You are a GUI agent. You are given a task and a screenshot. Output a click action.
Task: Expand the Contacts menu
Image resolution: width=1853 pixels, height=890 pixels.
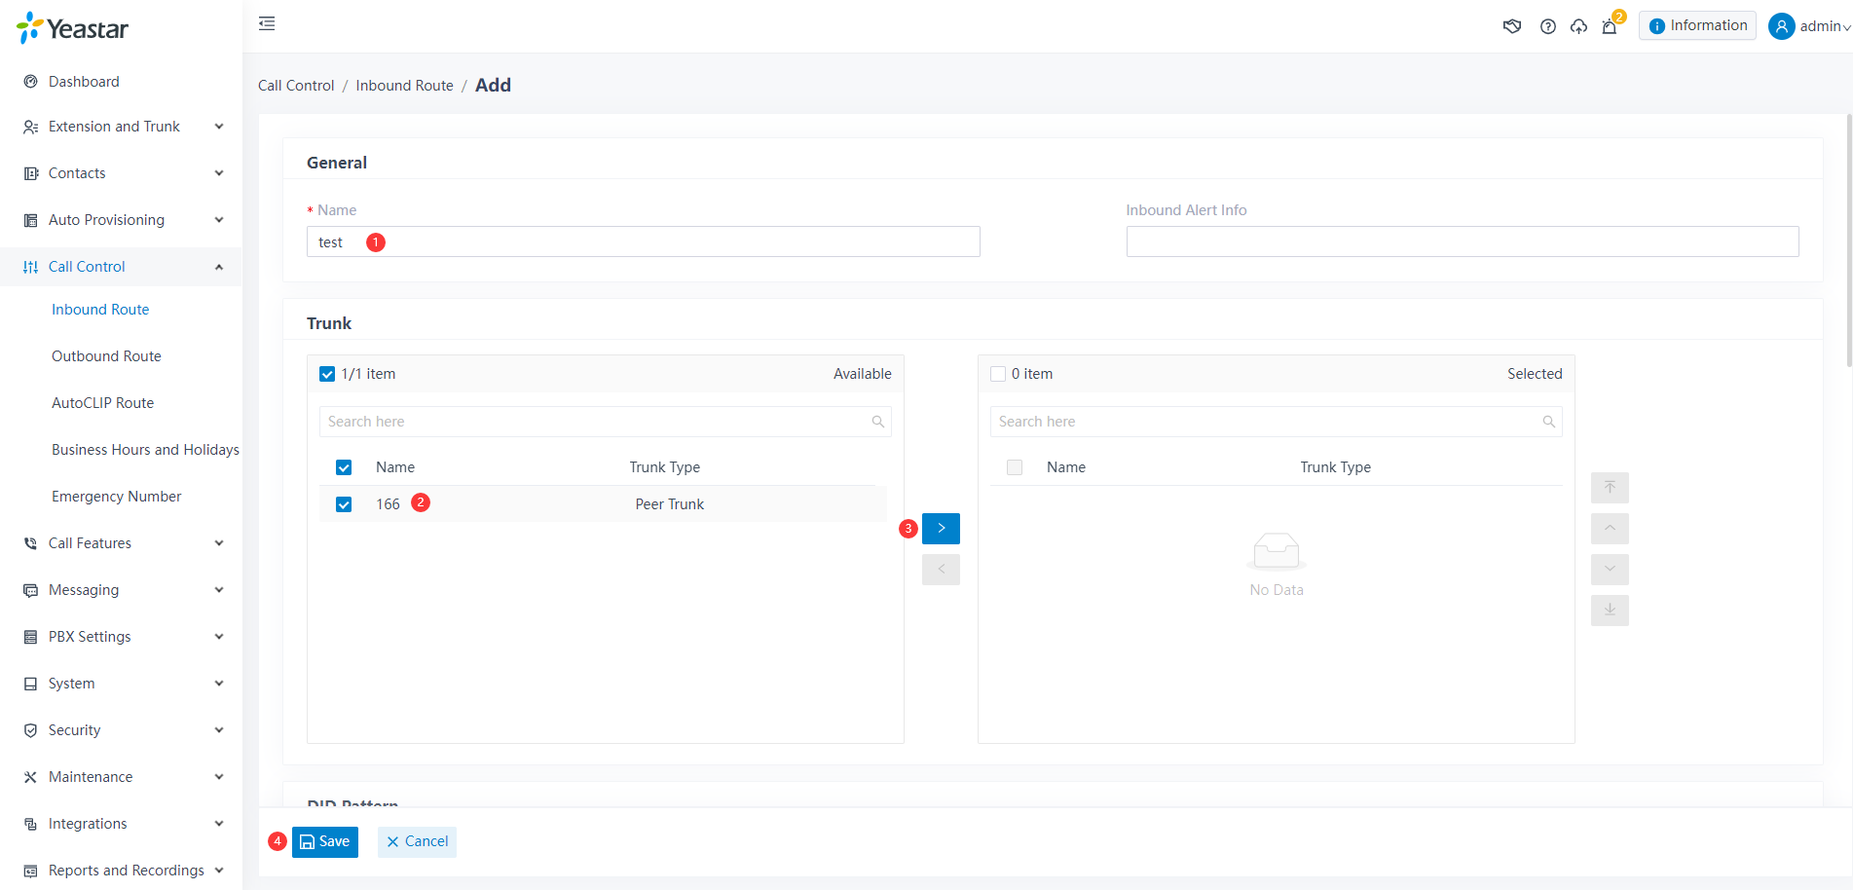(122, 173)
